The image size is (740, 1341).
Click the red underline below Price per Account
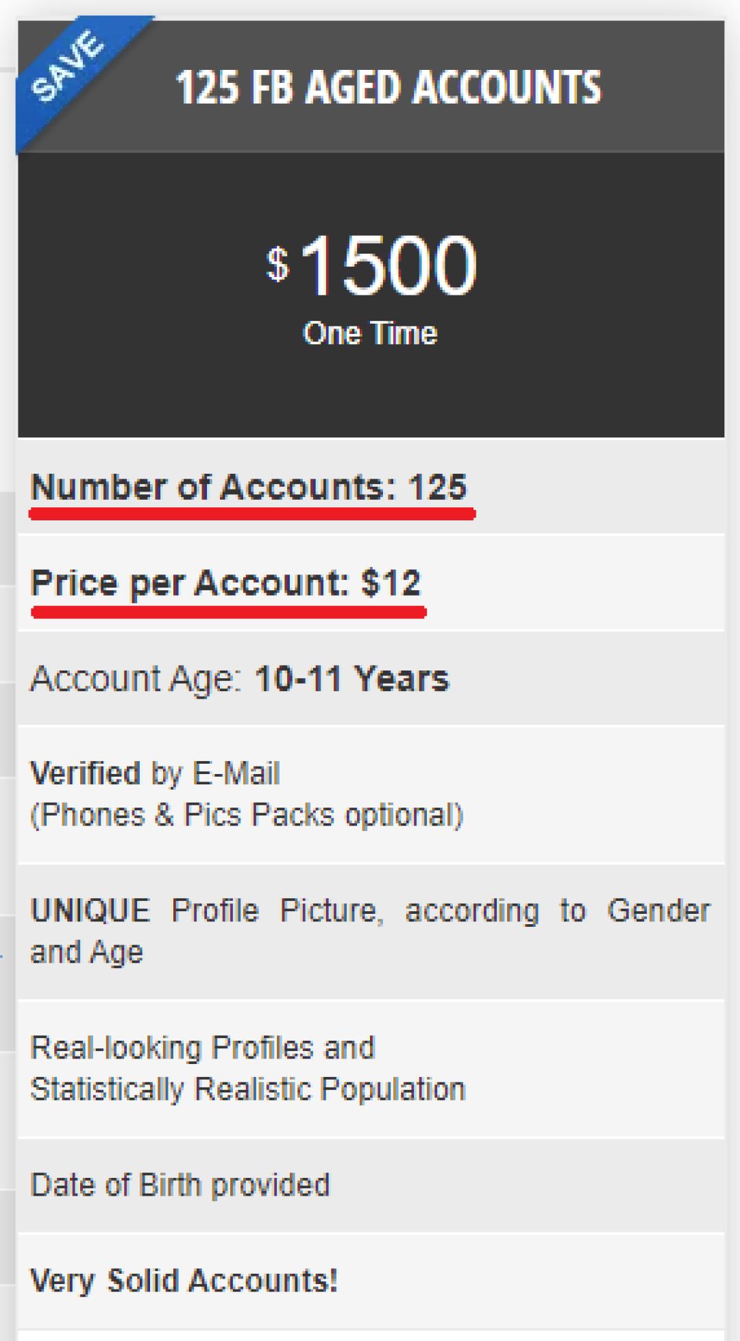[x=228, y=611]
